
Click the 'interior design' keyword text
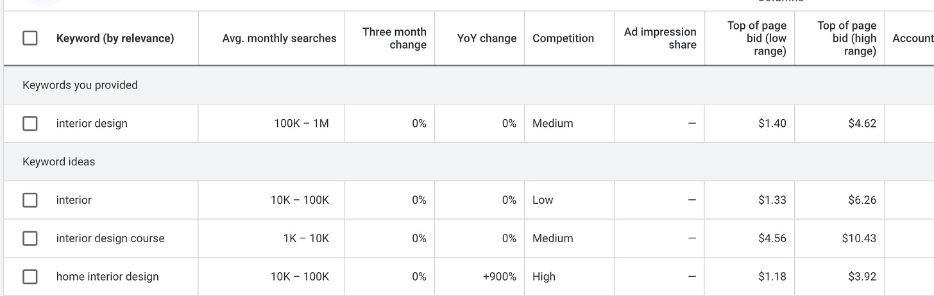click(92, 124)
